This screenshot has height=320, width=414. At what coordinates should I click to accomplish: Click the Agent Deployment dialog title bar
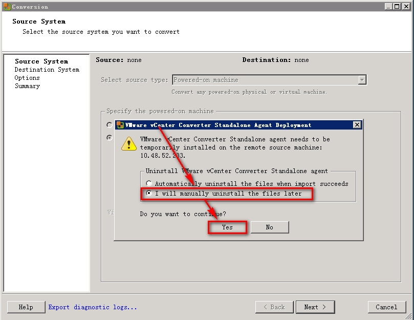(238, 125)
